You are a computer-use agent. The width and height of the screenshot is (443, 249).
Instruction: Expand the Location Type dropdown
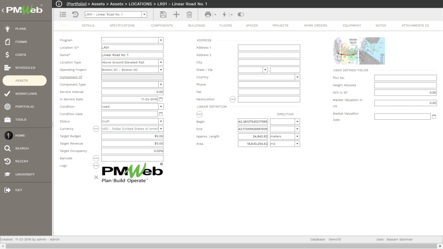tap(161, 62)
